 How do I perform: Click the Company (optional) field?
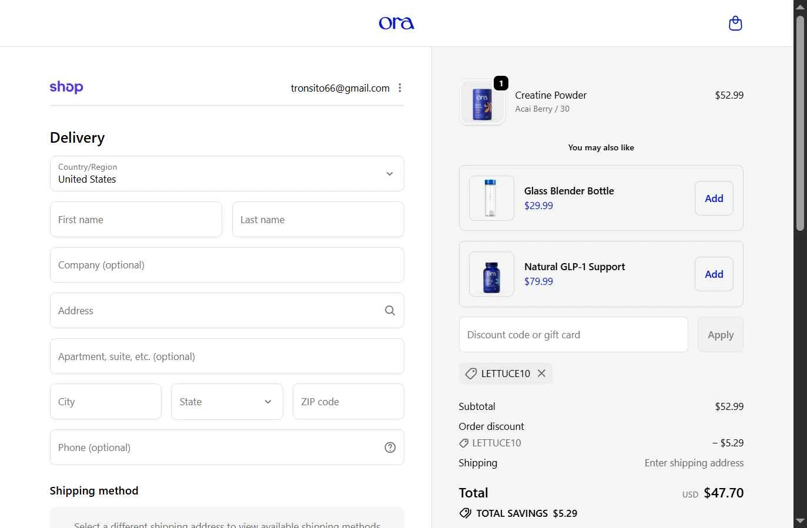tap(227, 265)
